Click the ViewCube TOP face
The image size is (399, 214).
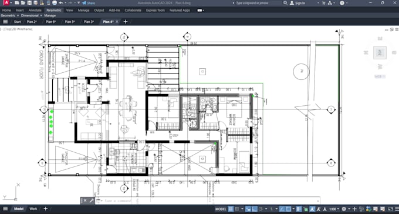[380, 53]
